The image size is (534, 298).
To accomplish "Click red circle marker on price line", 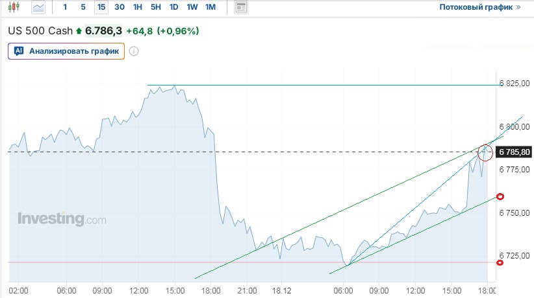I will point(484,153).
